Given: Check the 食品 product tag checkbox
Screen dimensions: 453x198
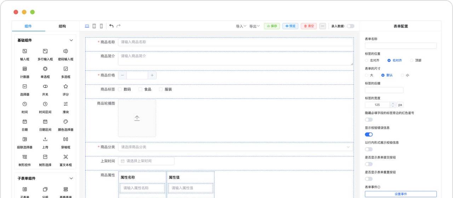Looking at the screenshot, I should (141, 89).
